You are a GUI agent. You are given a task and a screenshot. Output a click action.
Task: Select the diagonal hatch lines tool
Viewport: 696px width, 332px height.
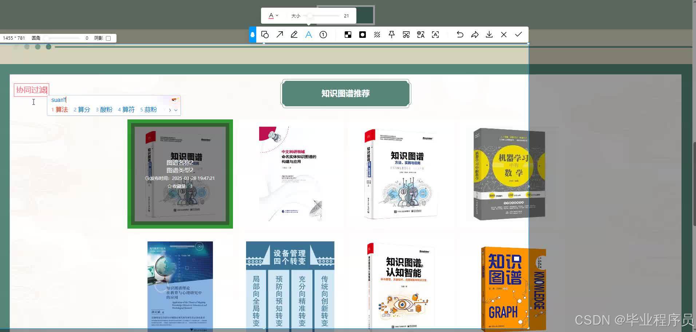(377, 35)
